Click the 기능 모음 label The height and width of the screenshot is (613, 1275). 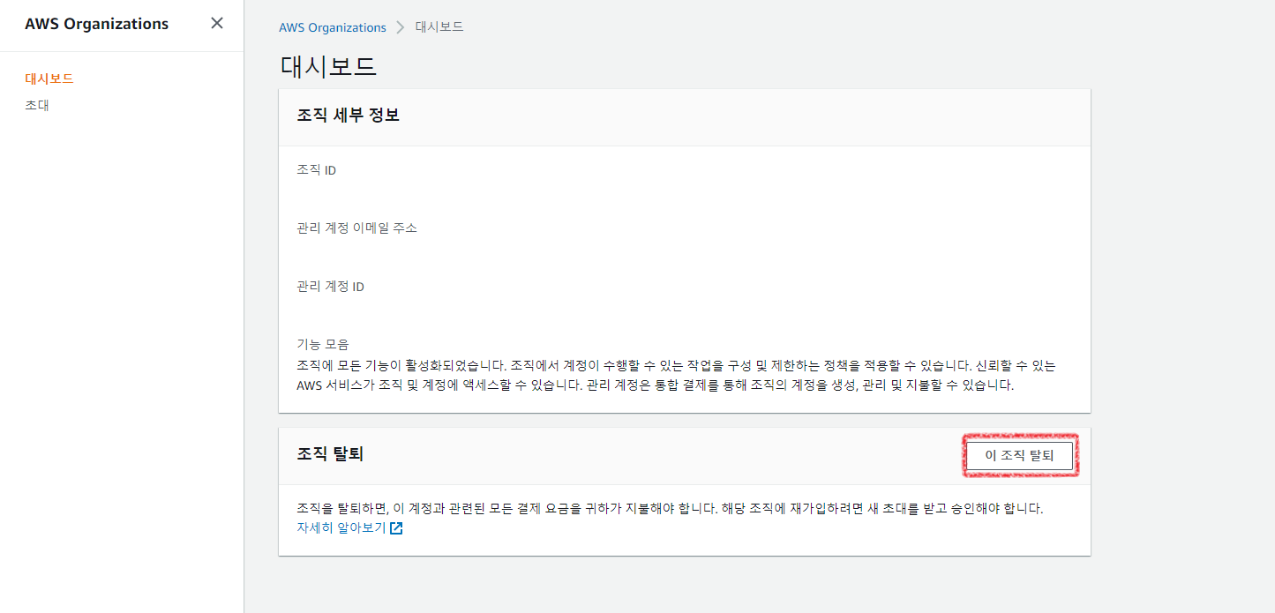click(323, 344)
